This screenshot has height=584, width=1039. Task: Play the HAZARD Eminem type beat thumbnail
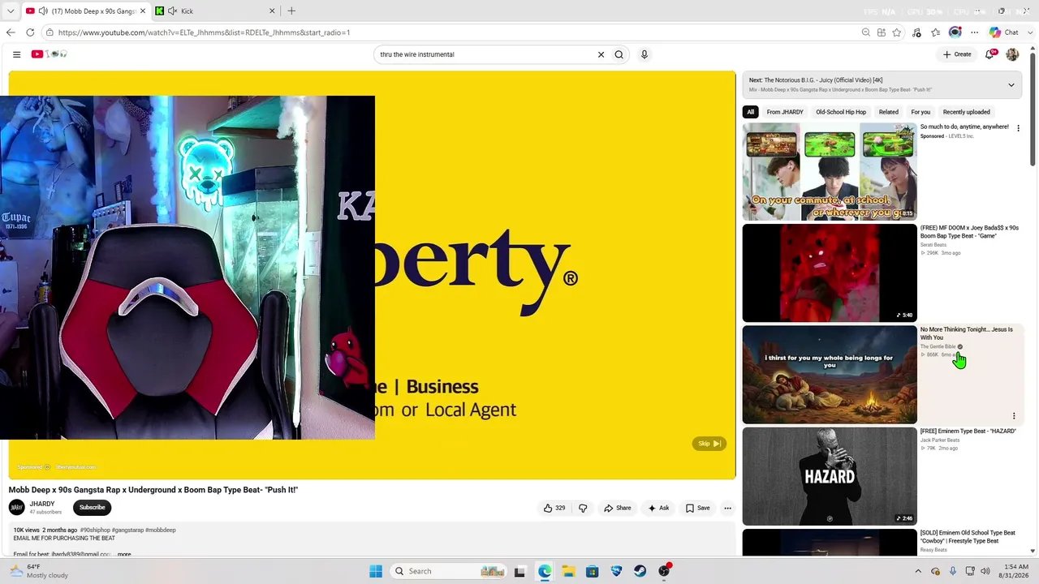(830, 476)
